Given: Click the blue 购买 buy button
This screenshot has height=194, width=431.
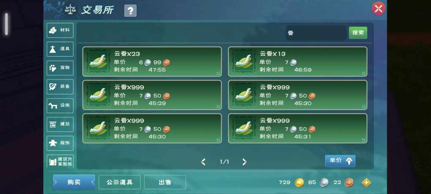Looking at the screenshot, I should click(x=74, y=182).
